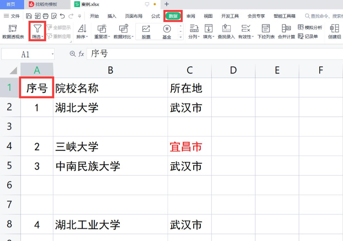Switch to the 开始 ribbon tab
This screenshot has width=343, height=241.
point(94,16)
